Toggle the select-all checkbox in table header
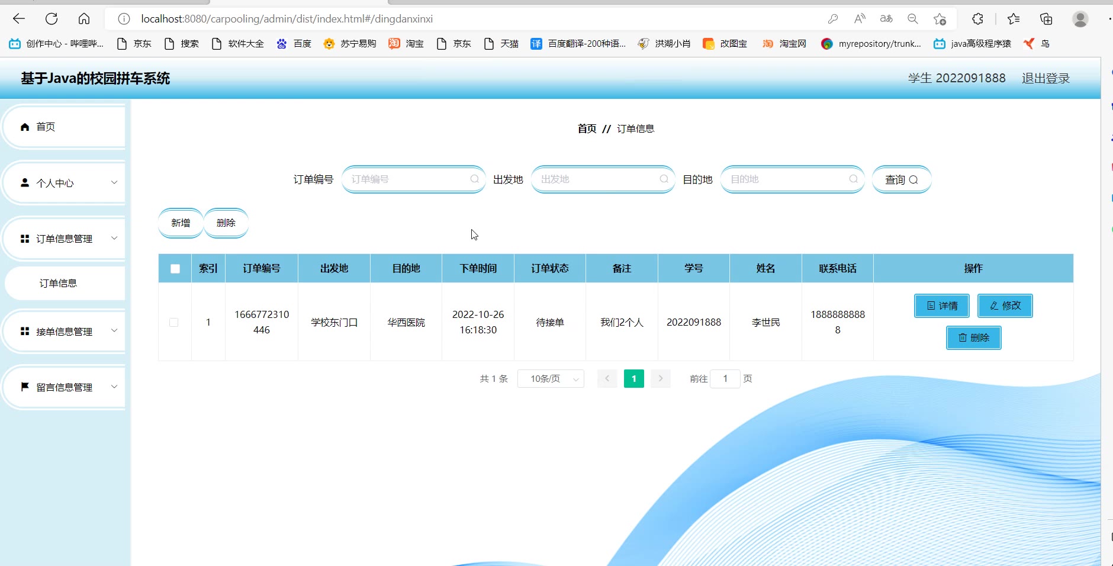Viewport: 1113px width, 566px height. point(175,269)
